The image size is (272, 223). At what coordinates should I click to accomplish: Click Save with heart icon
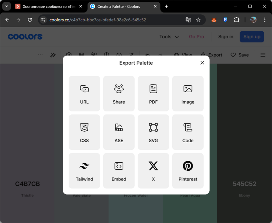click(x=240, y=55)
